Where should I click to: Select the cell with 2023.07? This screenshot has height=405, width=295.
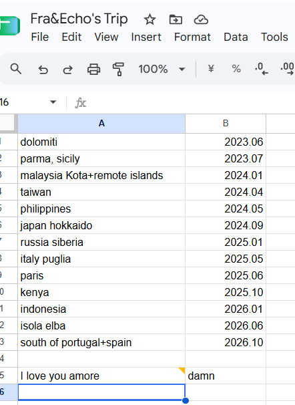pos(226,158)
